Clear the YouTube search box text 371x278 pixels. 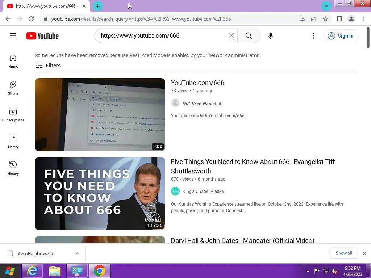click(x=232, y=36)
